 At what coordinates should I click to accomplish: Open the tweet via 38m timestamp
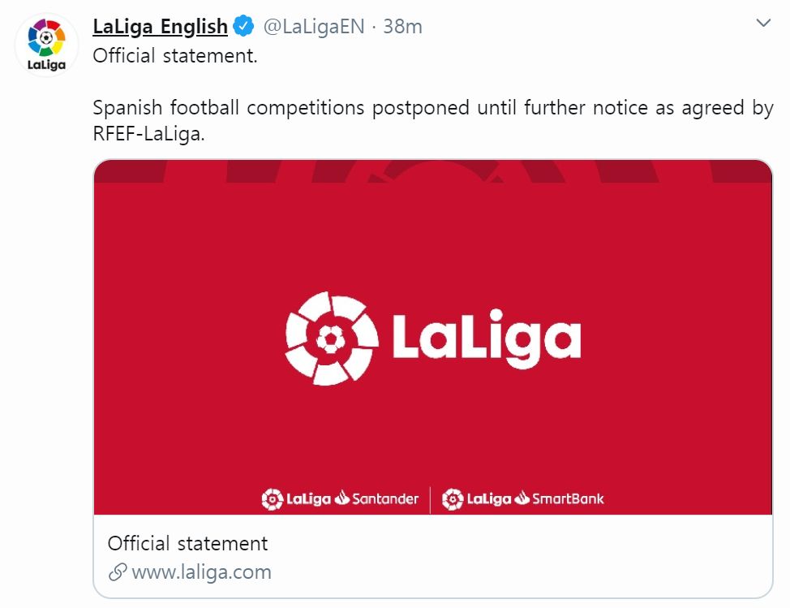403,27
